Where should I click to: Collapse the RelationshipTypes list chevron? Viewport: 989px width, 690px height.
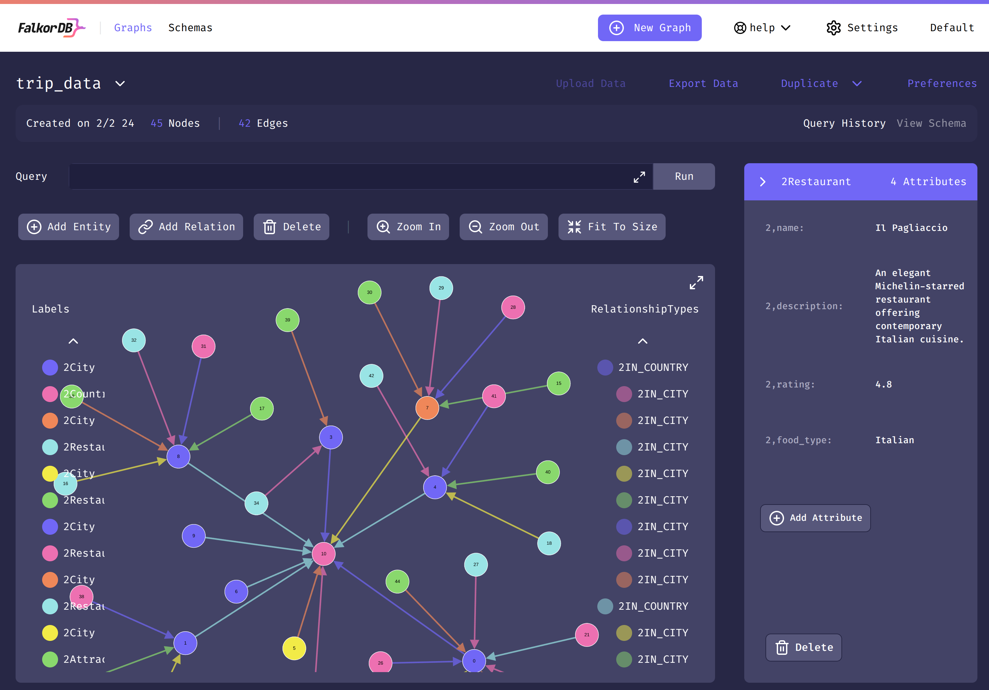642,341
